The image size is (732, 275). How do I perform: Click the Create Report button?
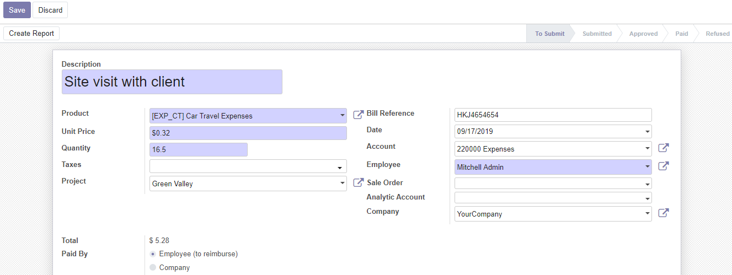click(31, 33)
